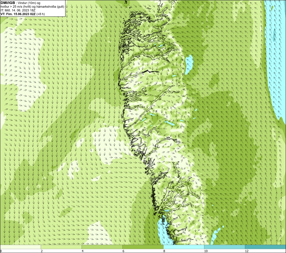Click the '12' scale label
The height and width of the screenshot is (253, 286).
(x=247, y=251)
